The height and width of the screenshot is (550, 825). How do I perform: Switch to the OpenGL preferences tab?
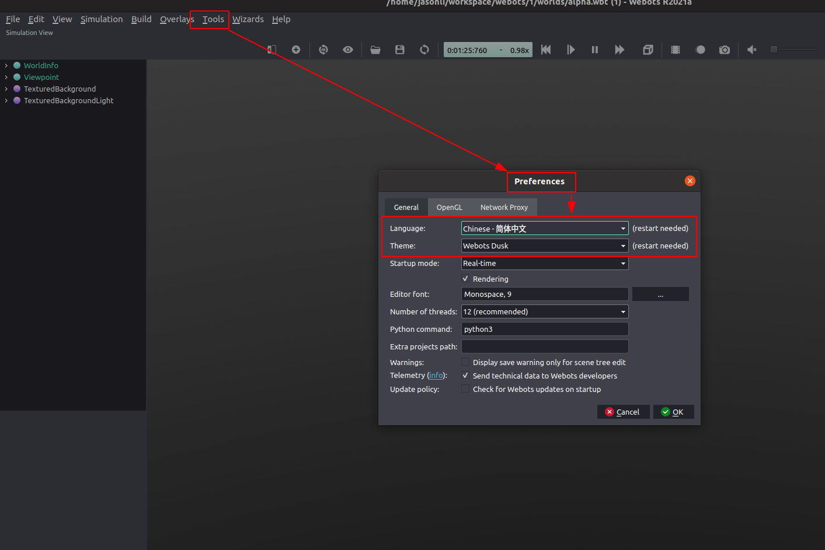click(450, 208)
